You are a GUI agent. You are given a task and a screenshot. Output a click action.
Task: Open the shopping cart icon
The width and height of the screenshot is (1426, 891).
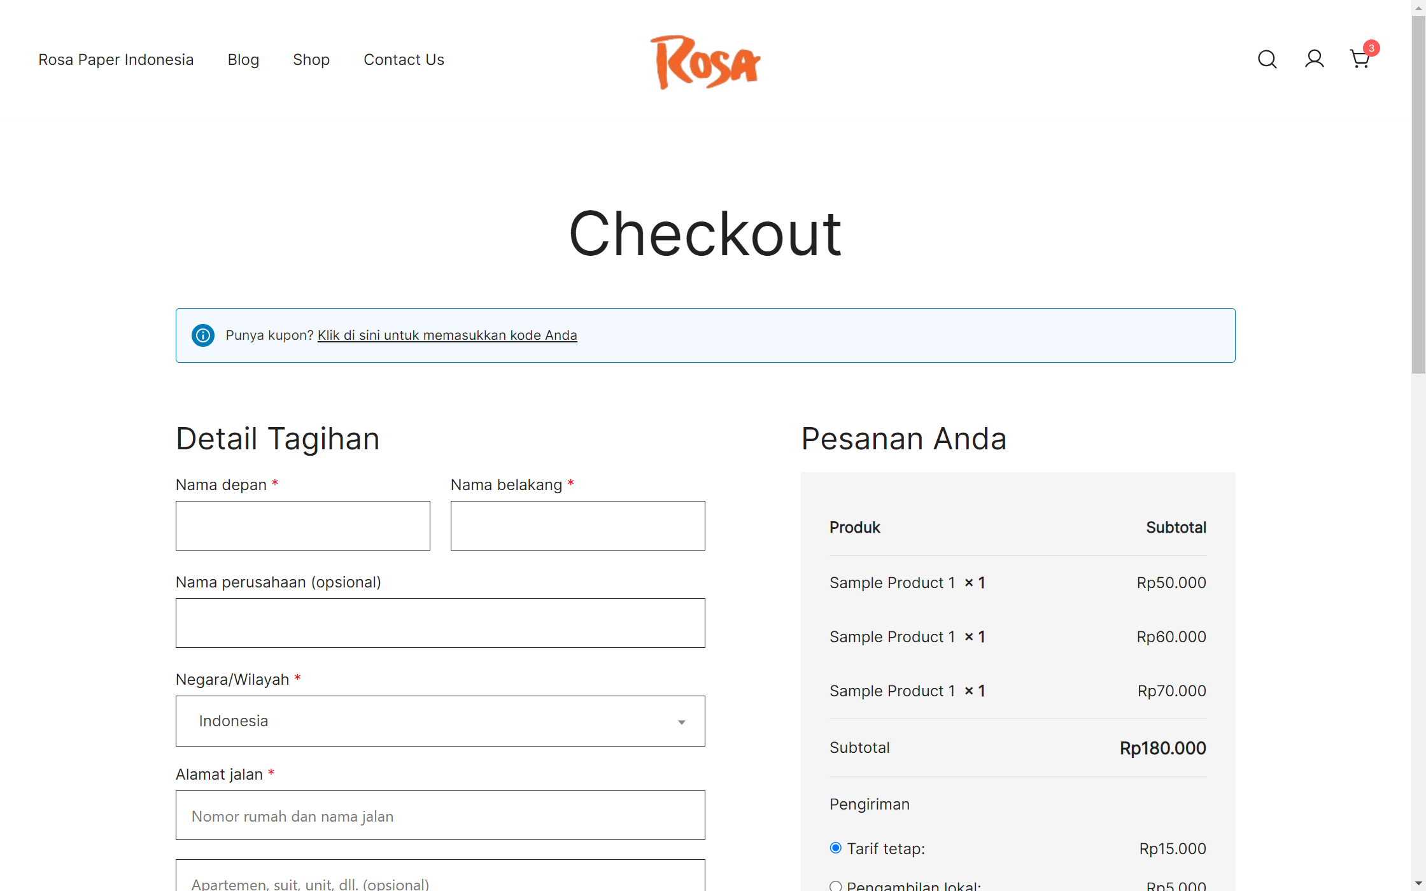coord(1360,59)
